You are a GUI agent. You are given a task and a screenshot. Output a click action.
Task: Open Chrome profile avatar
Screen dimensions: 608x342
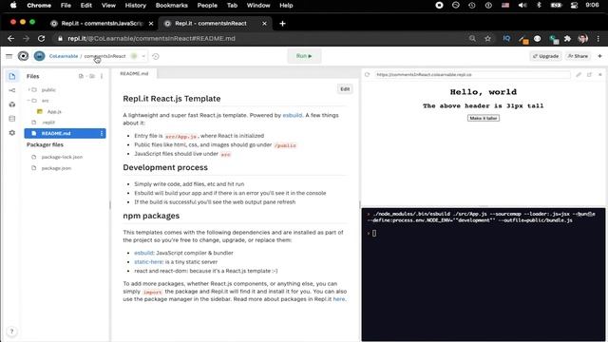click(582, 38)
